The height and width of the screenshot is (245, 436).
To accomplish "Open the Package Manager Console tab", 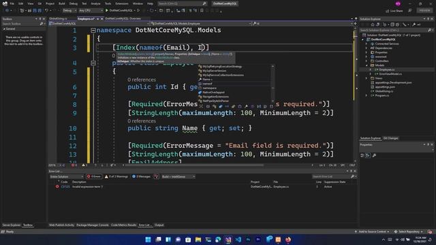I will point(93,225).
